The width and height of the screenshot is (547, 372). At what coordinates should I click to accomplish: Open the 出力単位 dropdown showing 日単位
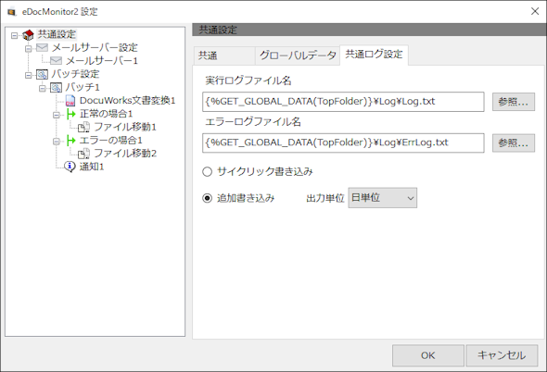point(382,198)
